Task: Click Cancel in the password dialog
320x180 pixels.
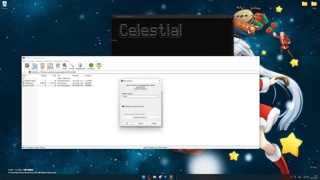Action: click(x=140, y=123)
